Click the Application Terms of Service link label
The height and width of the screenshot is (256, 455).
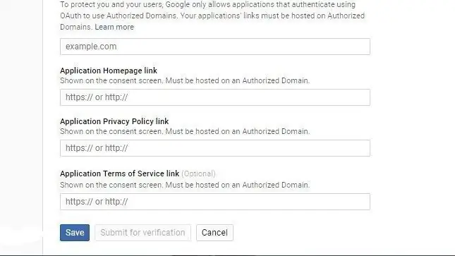coord(119,173)
